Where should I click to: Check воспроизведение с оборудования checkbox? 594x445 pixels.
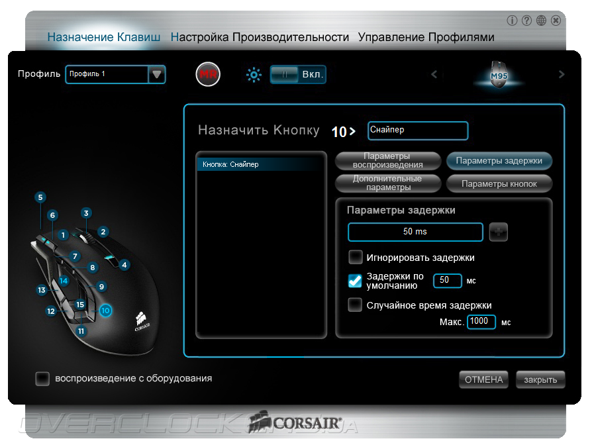42,378
